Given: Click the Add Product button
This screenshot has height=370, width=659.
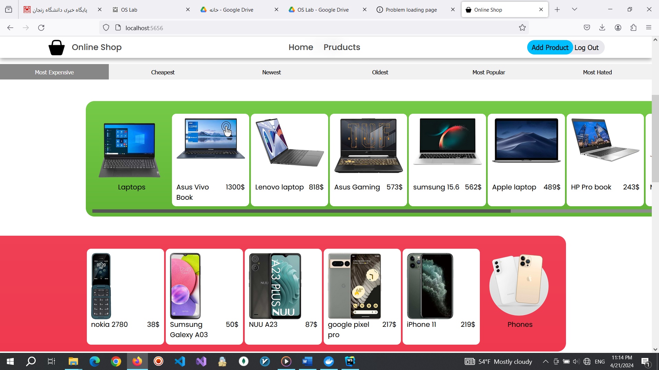Looking at the screenshot, I should pos(550,48).
